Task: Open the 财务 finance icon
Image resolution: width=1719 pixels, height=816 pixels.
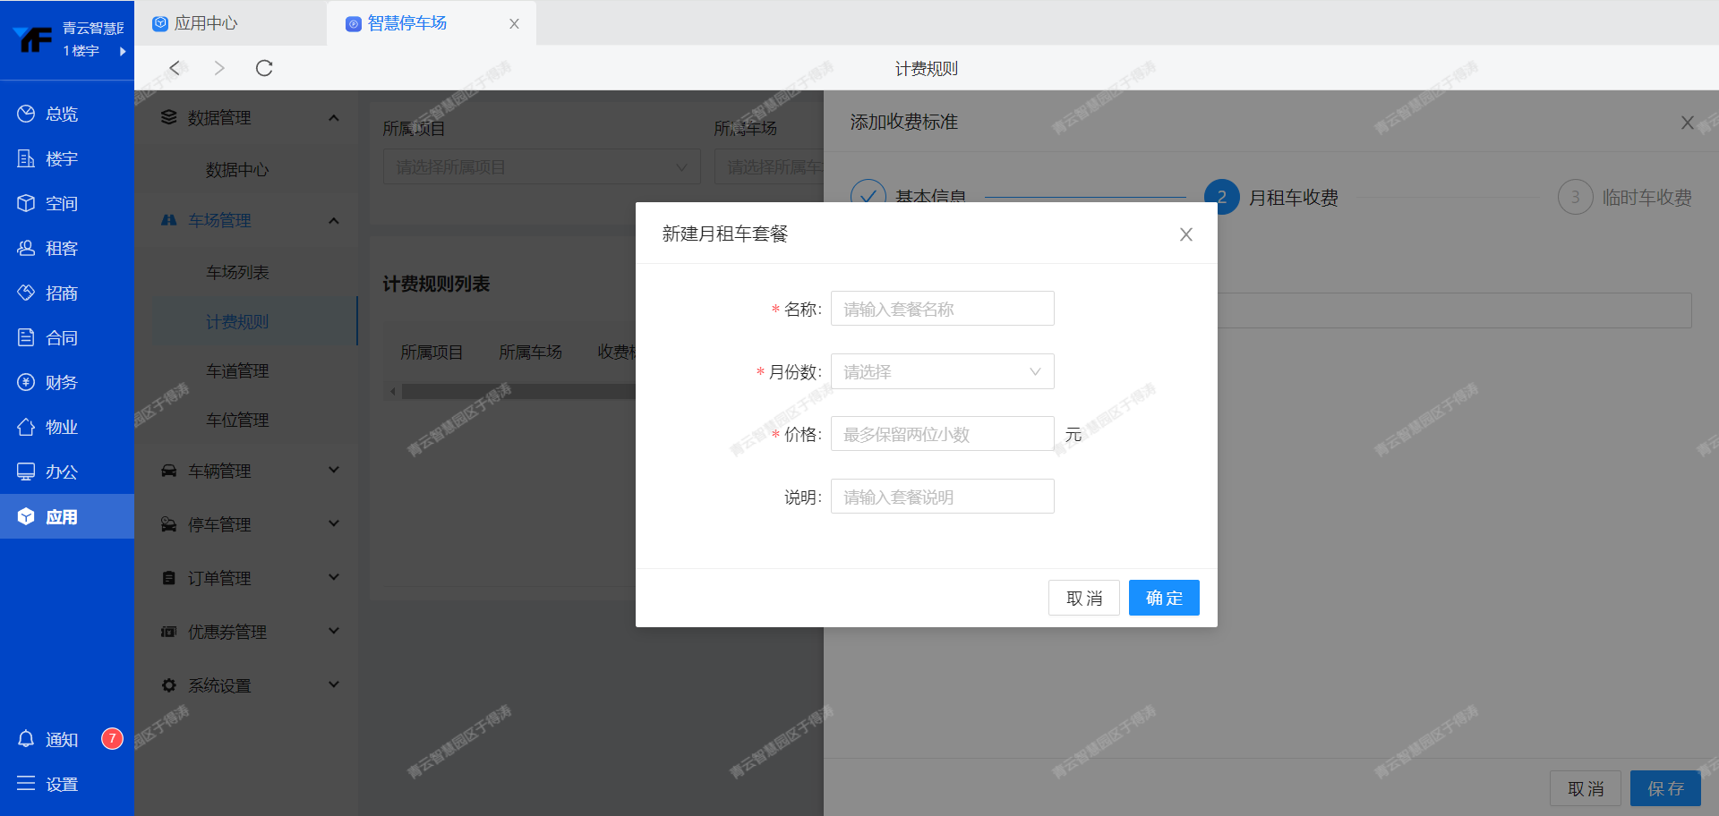Action: click(x=26, y=382)
